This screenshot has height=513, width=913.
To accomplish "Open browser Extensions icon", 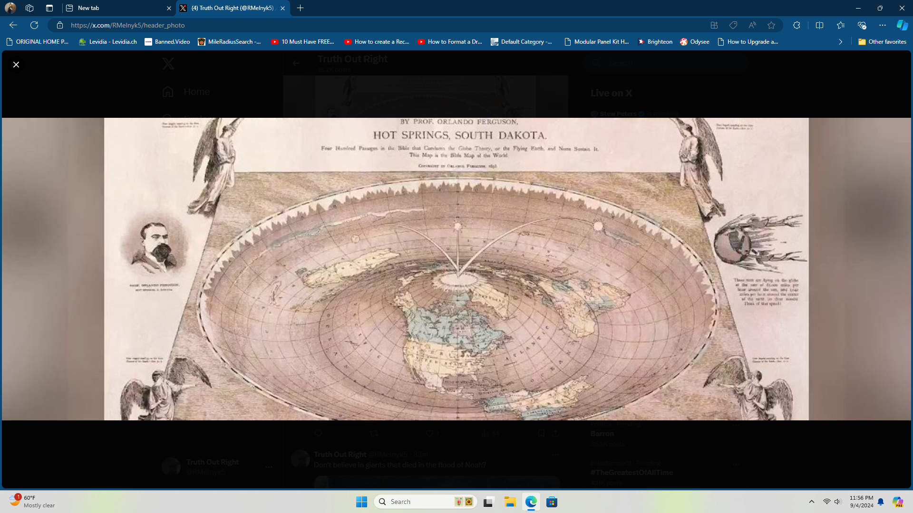I will (797, 25).
